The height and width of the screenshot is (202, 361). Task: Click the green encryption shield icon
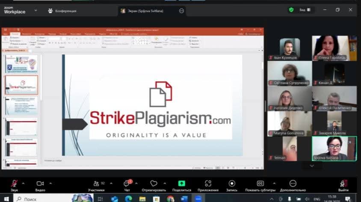pyautogui.click(x=291, y=10)
